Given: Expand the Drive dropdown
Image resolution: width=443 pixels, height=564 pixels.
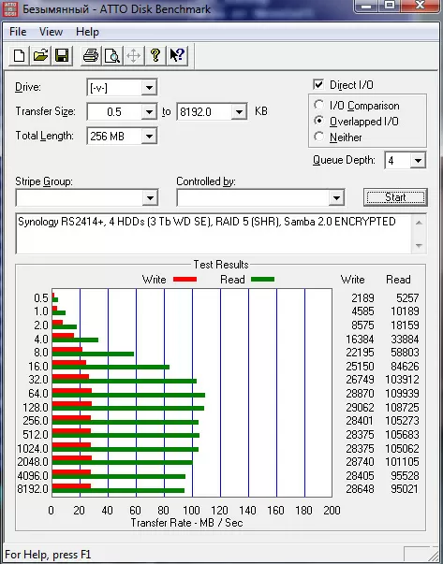Looking at the screenshot, I should click(x=149, y=87).
